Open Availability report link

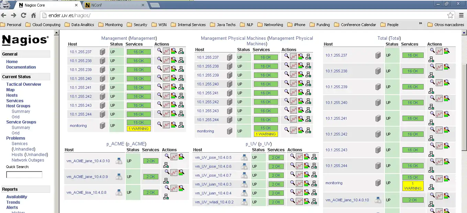[x=16, y=197]
